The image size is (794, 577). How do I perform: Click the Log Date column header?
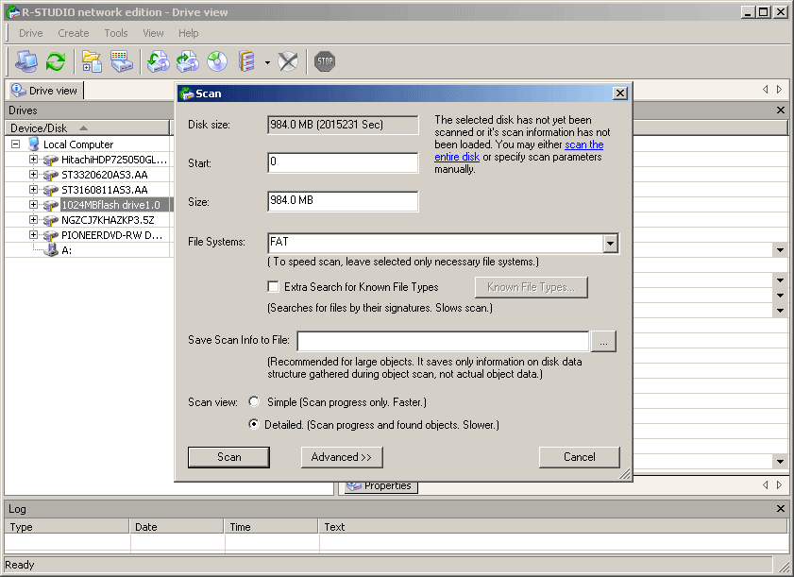pos(177,527)
